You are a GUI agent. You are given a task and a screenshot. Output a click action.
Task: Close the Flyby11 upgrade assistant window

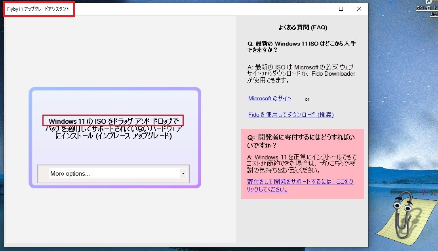(359, 9)
